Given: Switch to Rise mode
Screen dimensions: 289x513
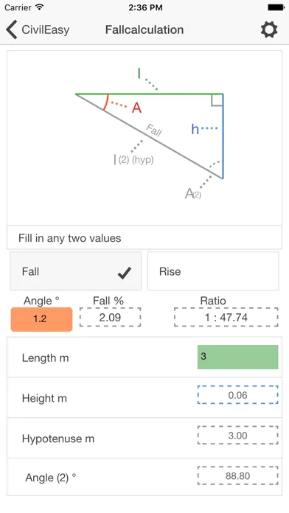Looking at the screenshot, I should [x=213, y=271].
